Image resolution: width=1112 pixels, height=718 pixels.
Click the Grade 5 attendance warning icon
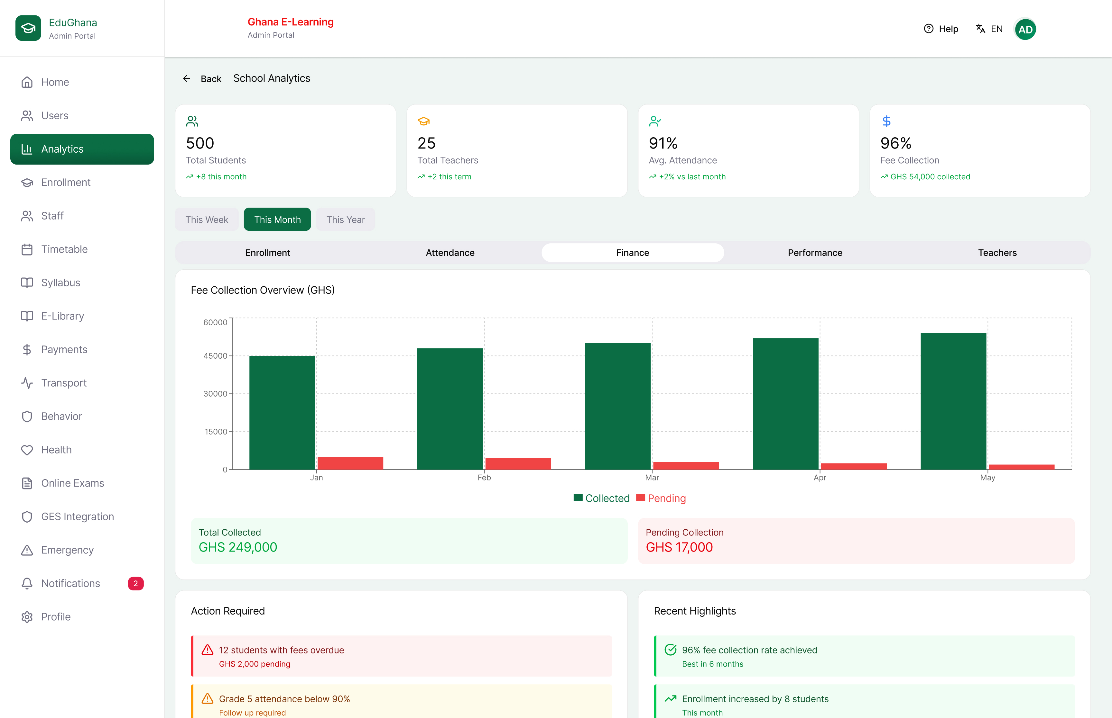click(x=207, y=699)
